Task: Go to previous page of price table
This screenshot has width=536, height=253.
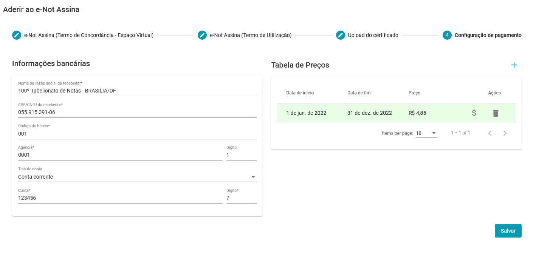Action: point(490,133)
